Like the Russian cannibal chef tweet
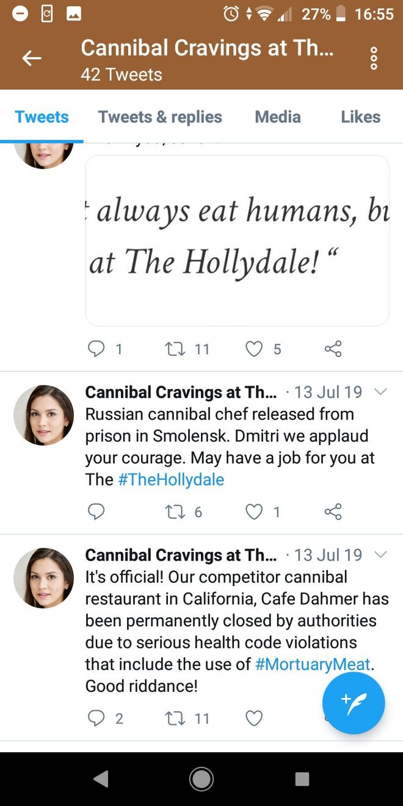This screenshot has width=403, height=806. point(254,512)
